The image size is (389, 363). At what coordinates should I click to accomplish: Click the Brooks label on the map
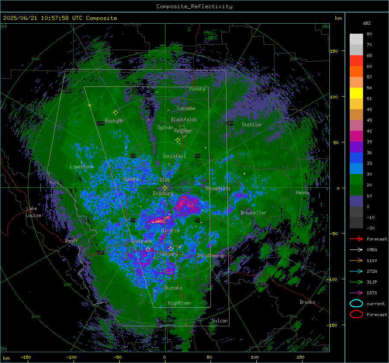click(x=307, y=302)
